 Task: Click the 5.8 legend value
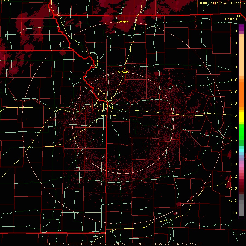point(234,92)
